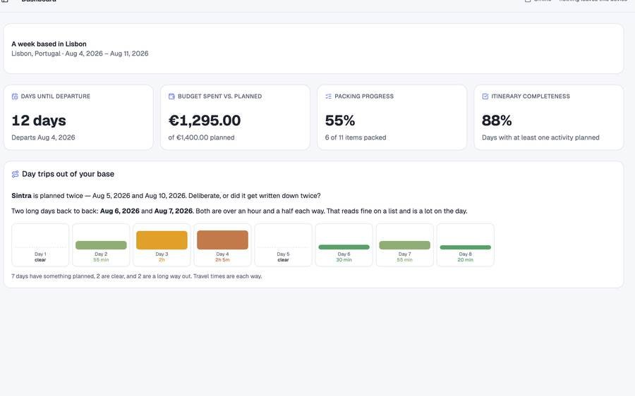
Task: Select the Day 3 yellow travel bar
Action: tap(162, 240)
